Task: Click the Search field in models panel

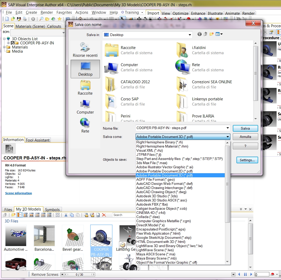Action: (x=124, y=215)
